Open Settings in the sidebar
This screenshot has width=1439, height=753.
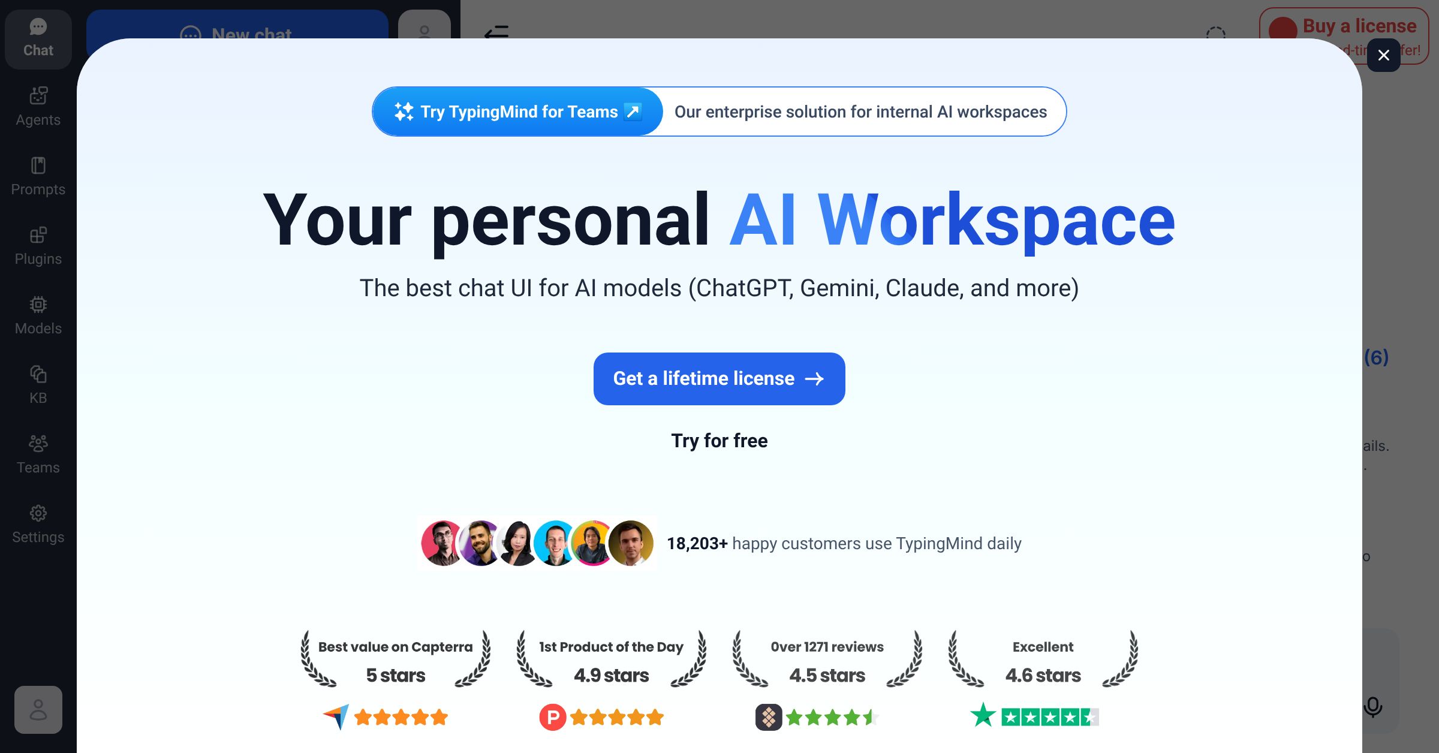38,525
